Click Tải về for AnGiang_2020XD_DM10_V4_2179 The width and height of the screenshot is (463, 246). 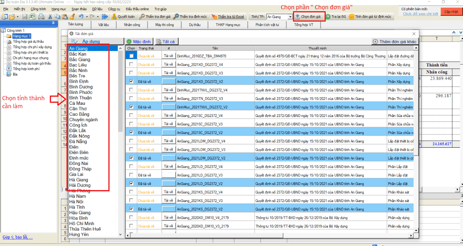click(168, 217)
